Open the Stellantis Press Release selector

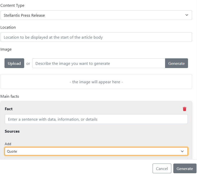[x=96, y=15]
